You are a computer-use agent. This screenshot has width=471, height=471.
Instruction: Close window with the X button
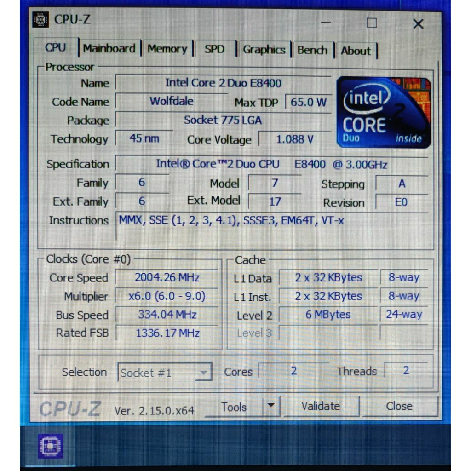click(418, 24)
